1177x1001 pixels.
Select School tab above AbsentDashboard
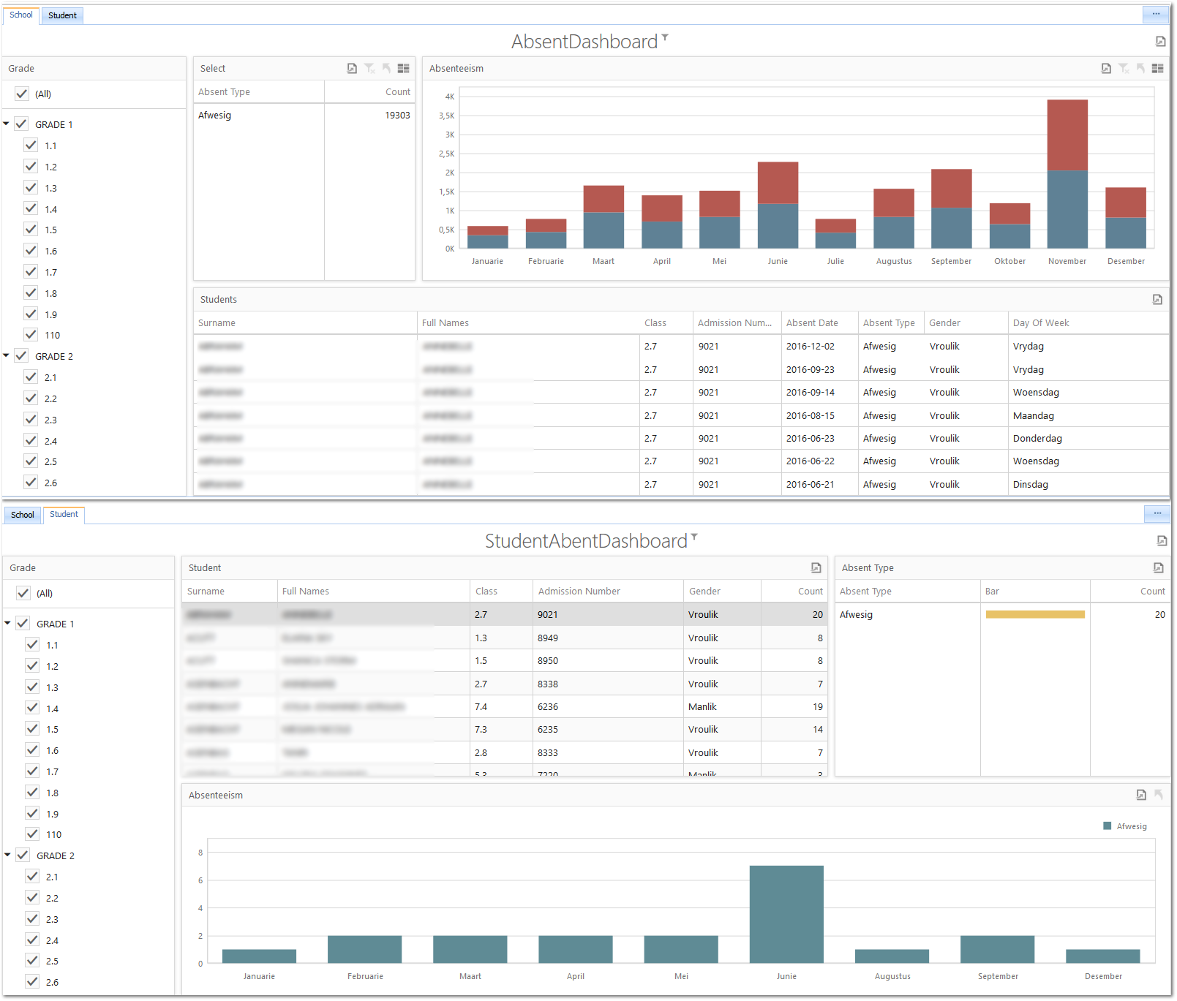21,15
